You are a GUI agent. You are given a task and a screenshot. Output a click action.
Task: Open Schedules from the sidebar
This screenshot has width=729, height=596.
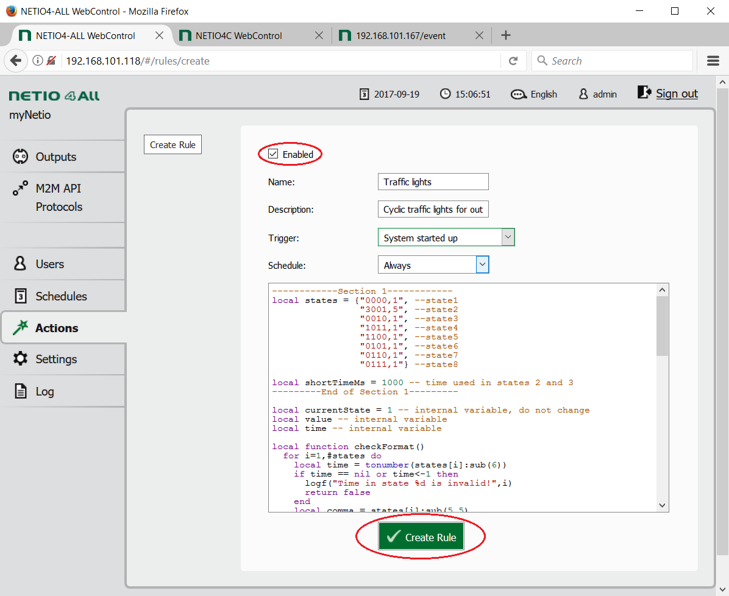coord(61,296)
